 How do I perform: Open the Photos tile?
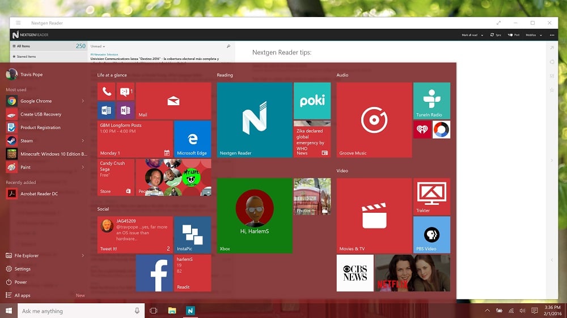point(312,196)
